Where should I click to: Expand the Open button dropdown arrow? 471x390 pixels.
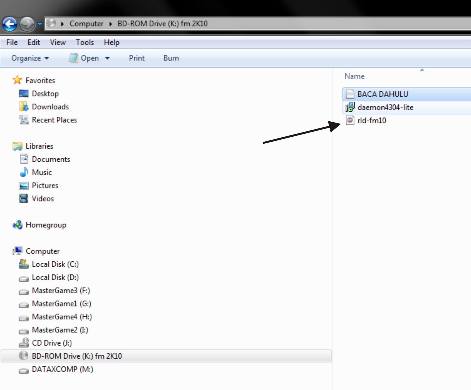pyautogui.click(x=107, y=58)
